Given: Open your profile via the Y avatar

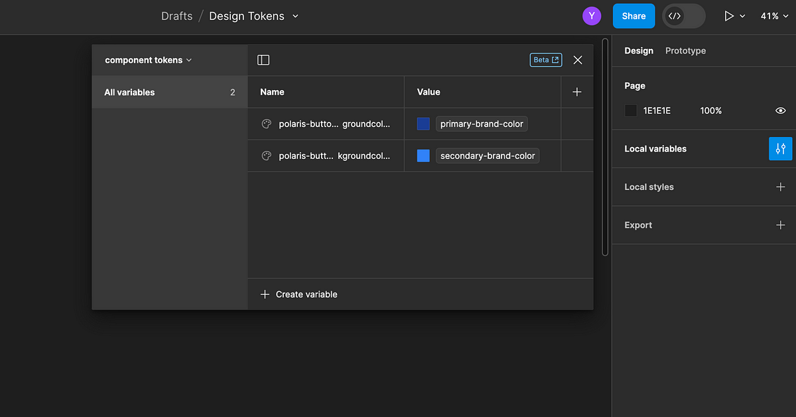Looking at the screenshot, I should click(592, 15).
